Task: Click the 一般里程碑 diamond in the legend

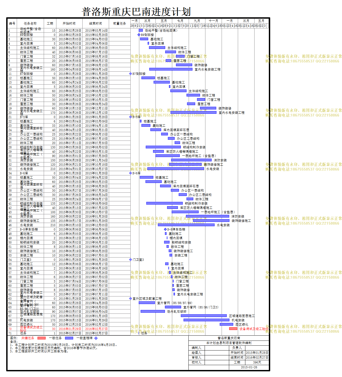Action: 96,338
